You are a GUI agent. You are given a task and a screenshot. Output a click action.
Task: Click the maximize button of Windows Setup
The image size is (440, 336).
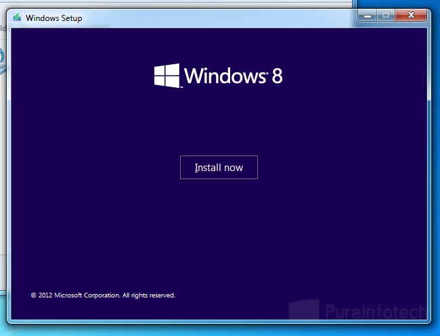click(x=386, y=15)
